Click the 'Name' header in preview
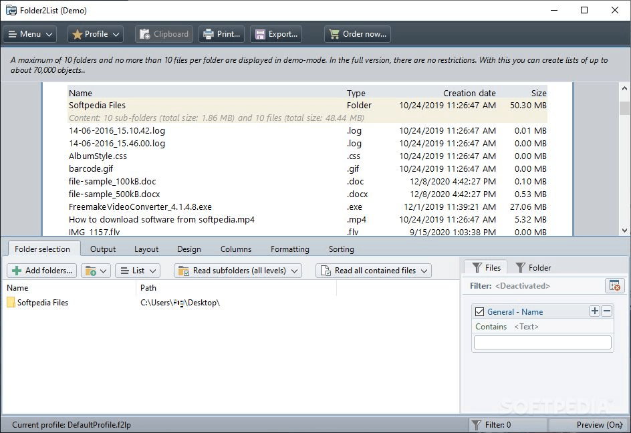The width and height of the screenshot is (631, 433). pos(80,93)
